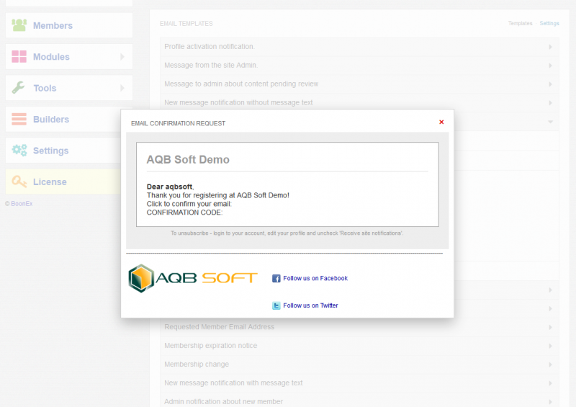Screen dimensions: 576x407
Task: Open the License menu item
Action: 63,182
